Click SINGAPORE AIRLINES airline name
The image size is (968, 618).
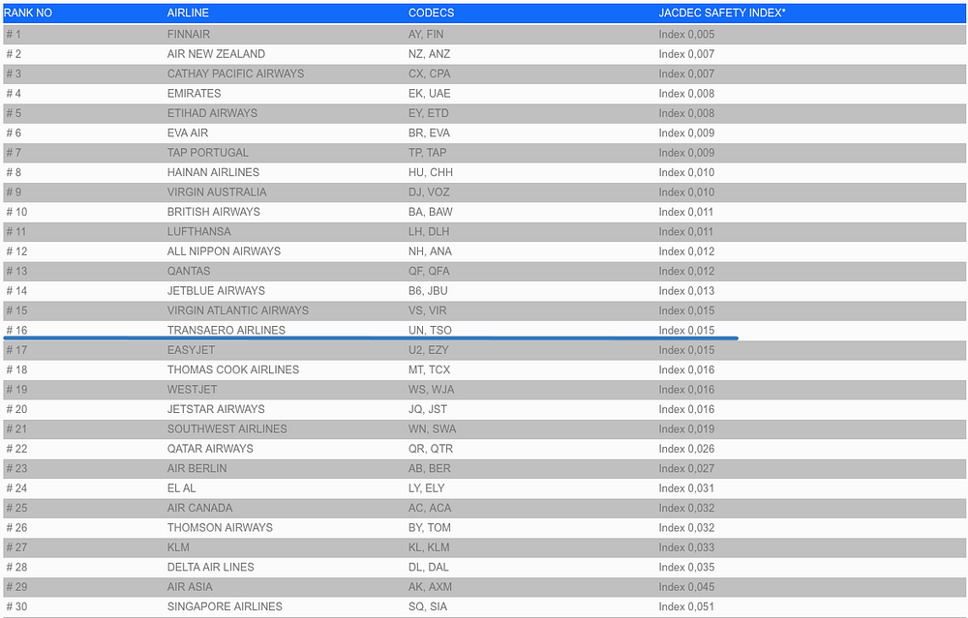225,607
